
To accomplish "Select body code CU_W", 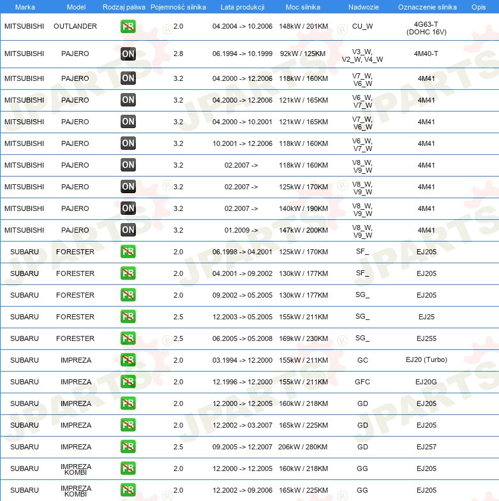I will pos(362,26).
